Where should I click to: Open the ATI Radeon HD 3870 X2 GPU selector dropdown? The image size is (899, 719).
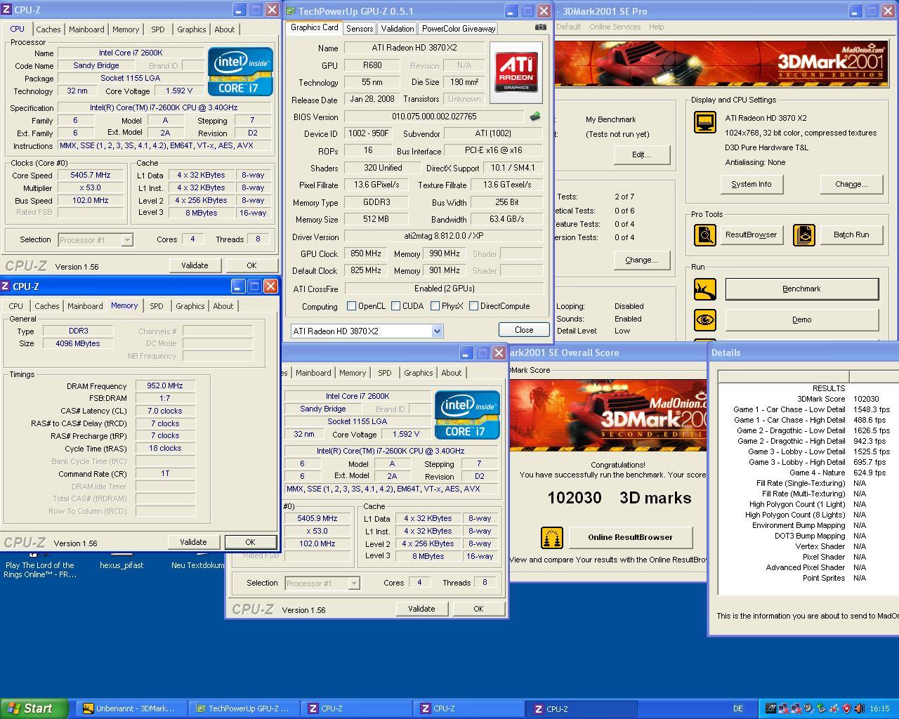[437, 331]
